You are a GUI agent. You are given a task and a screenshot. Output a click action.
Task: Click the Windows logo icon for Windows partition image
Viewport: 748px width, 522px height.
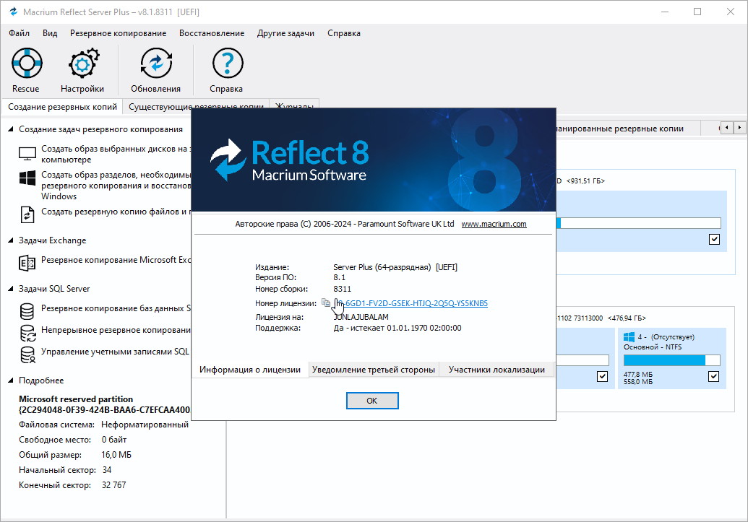pyautogui.click(x=27, y=178)
